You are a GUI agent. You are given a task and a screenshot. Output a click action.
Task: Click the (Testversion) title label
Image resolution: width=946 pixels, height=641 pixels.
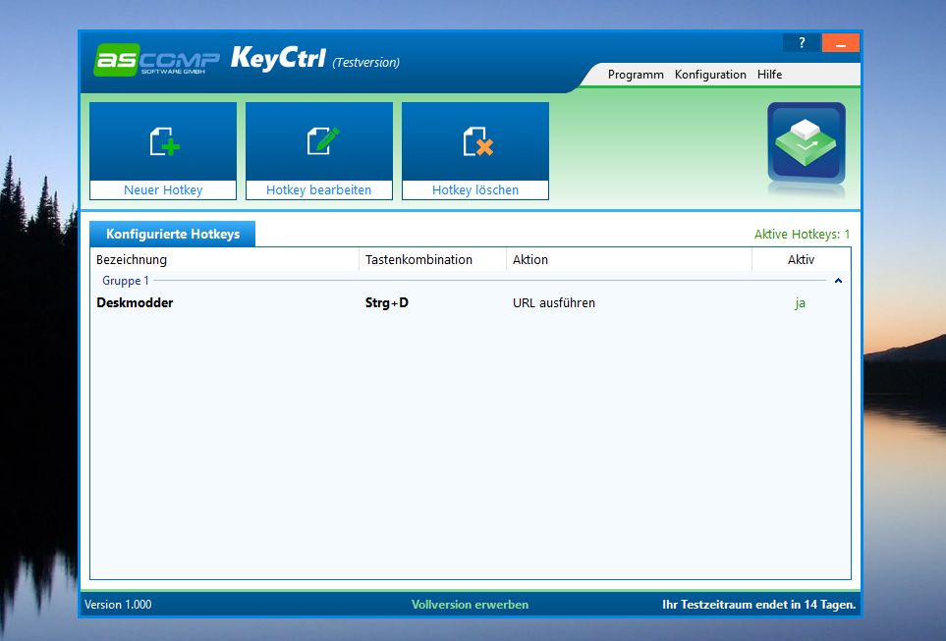coord(365,62)
